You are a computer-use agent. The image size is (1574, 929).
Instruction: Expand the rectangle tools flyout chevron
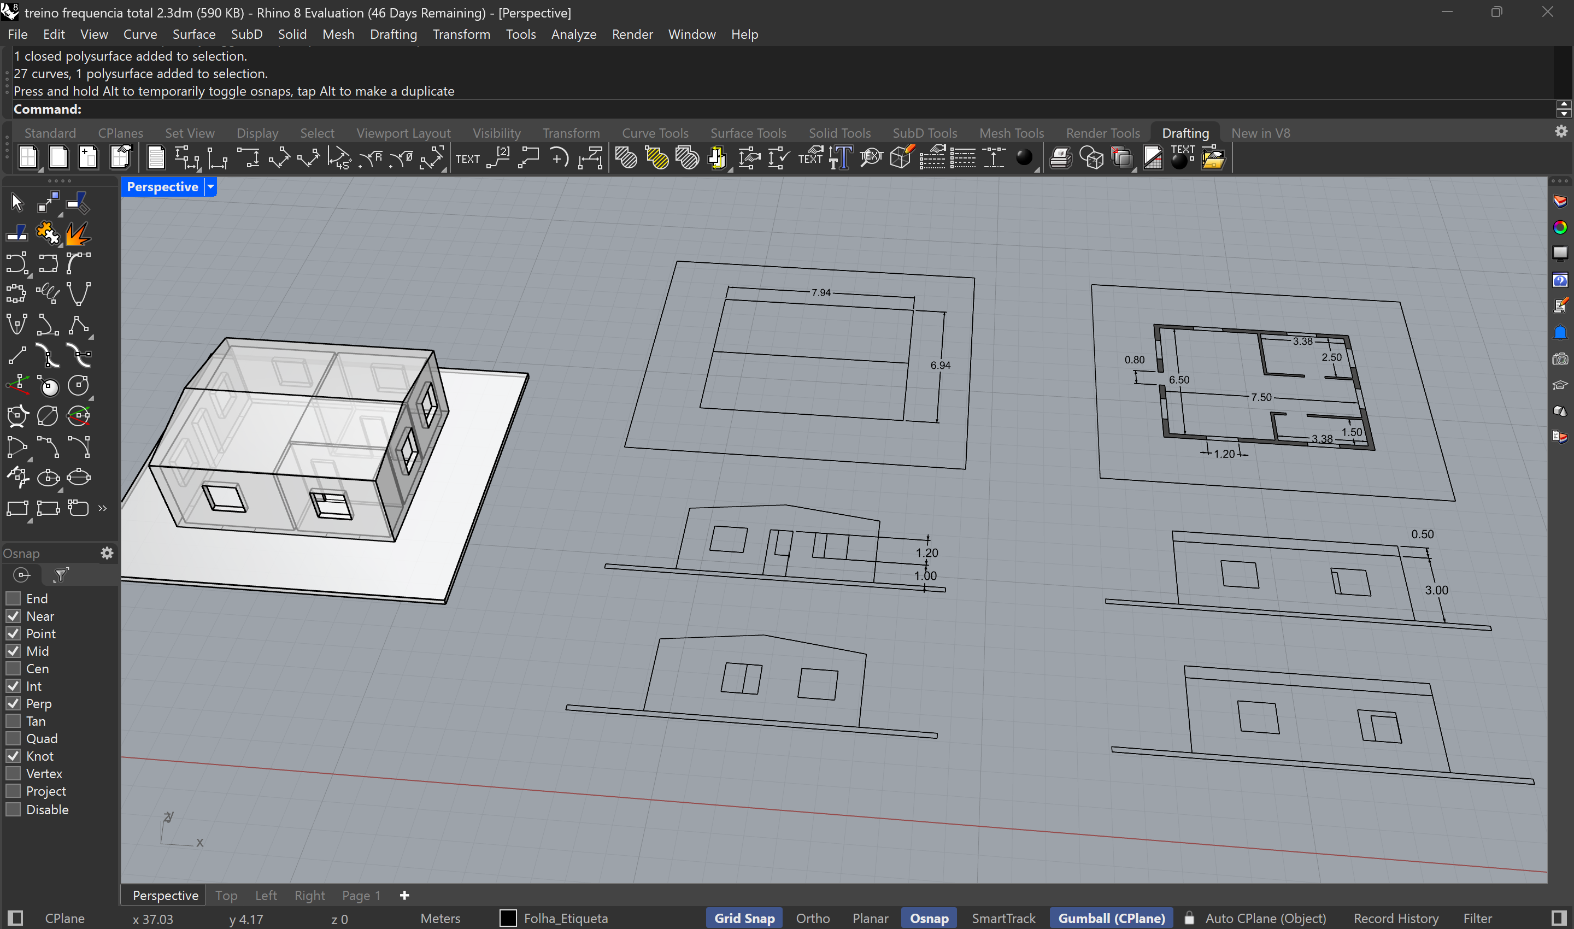[x=102, y=508]
